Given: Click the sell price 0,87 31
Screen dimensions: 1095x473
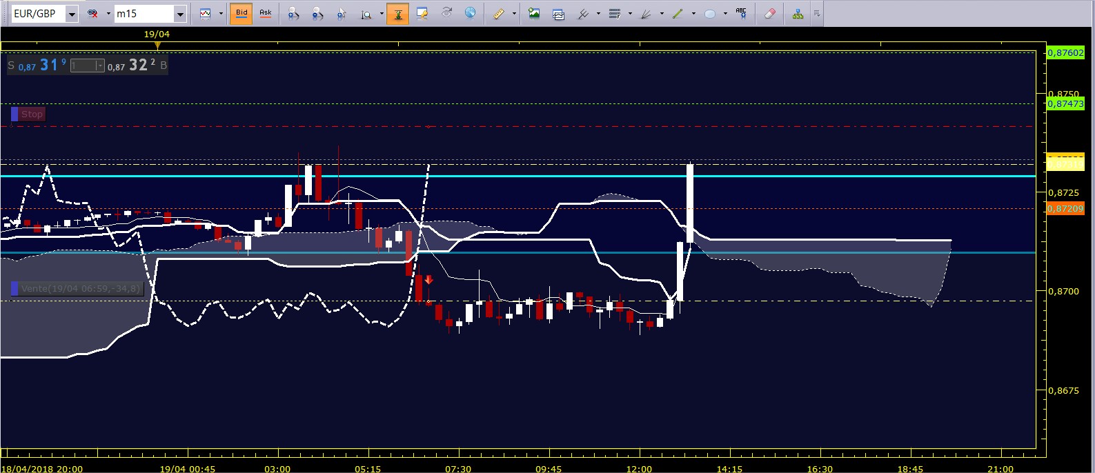Looking at the screenshot, I should pyautogui.click(x=42, y=66).
